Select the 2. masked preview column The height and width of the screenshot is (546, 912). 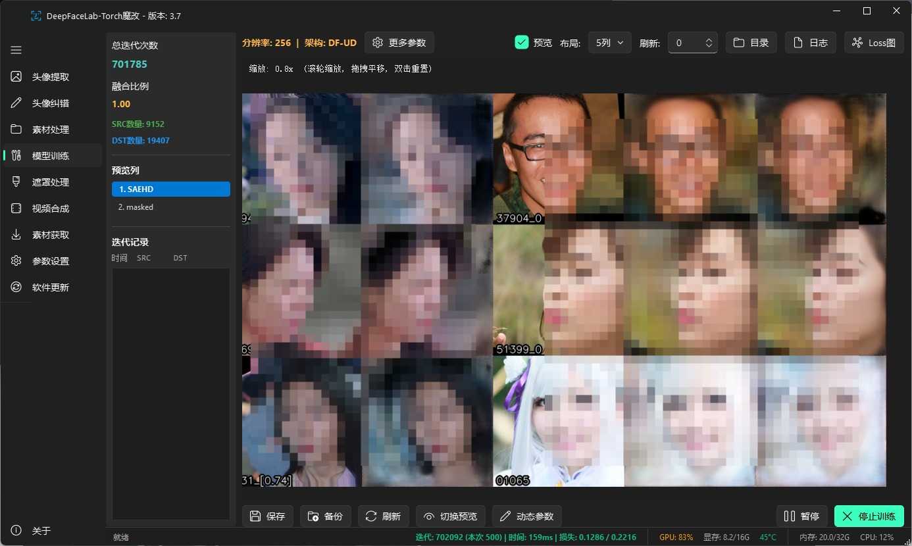click(170, 207)
